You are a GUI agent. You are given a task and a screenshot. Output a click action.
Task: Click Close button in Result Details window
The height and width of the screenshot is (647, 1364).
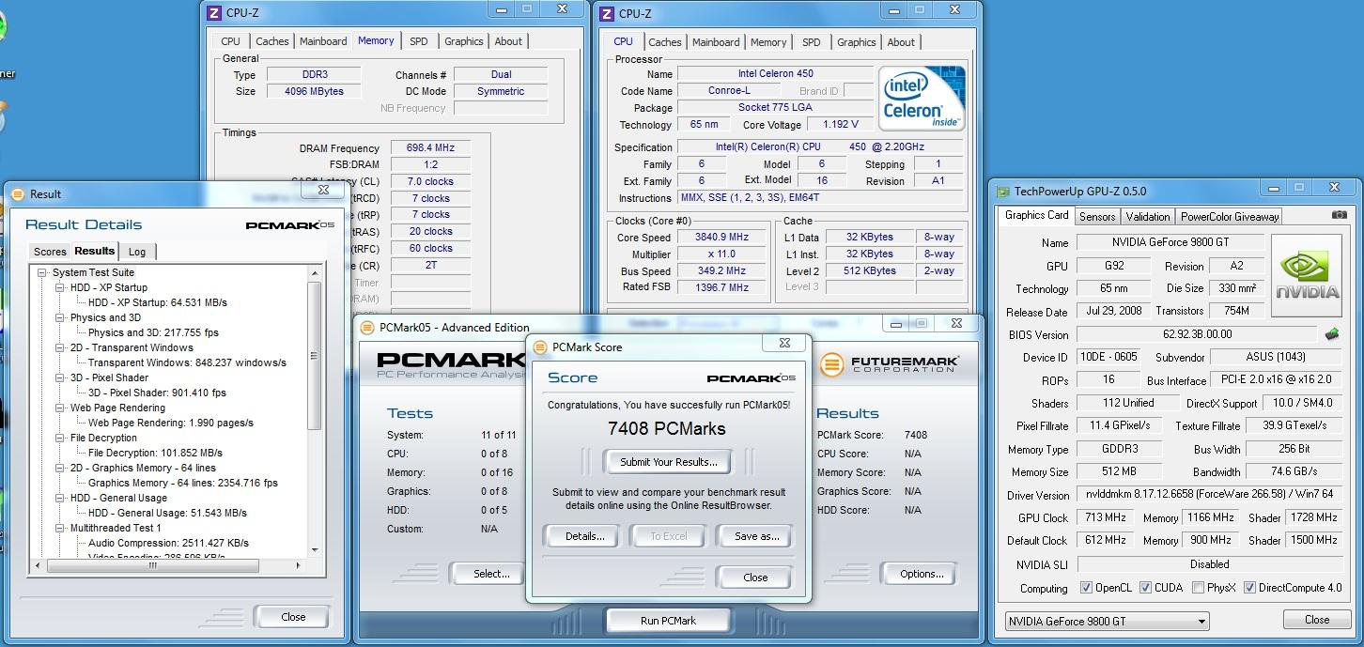point(293,617)
